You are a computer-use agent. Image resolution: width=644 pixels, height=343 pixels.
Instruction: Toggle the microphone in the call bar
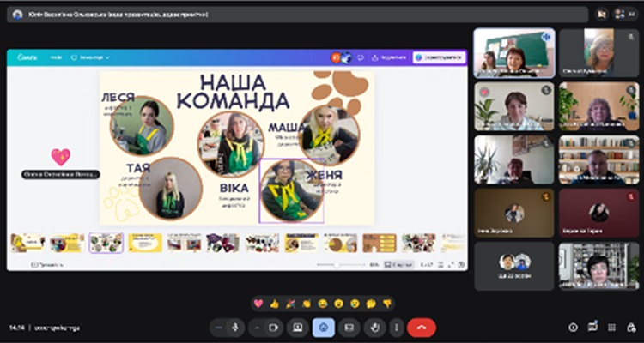coord(235,327)
